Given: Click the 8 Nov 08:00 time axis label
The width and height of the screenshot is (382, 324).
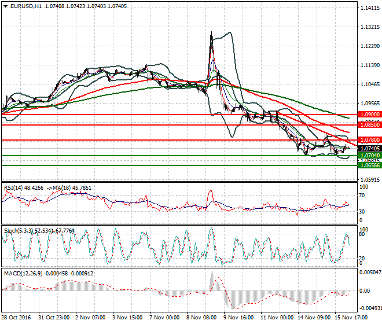Looking at the screenshot, I should [201, 318].
